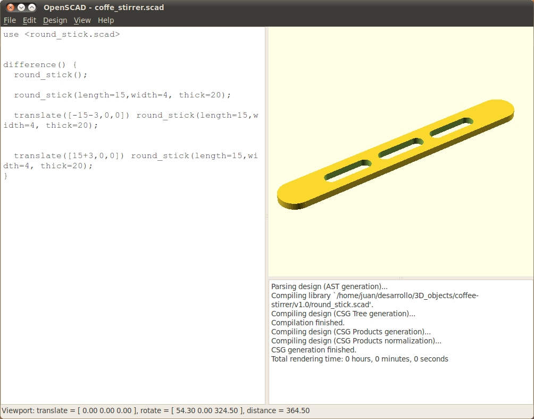Click the middle slot of the stirrer model
Image resolution: width=534 pixels, height=419 pixels.
(x=401, y=149)
